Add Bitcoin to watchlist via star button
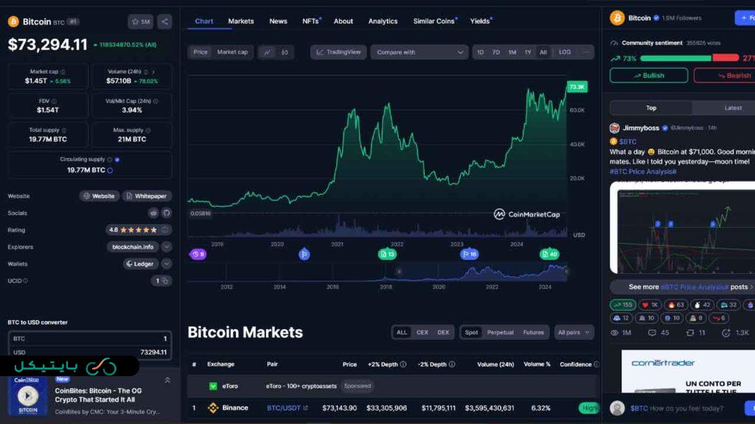The width and height of the screenshot is (755, 424). (x=140, y=21)
